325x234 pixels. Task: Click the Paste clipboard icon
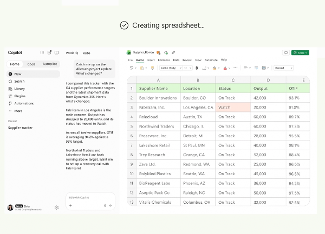point(142,68)
